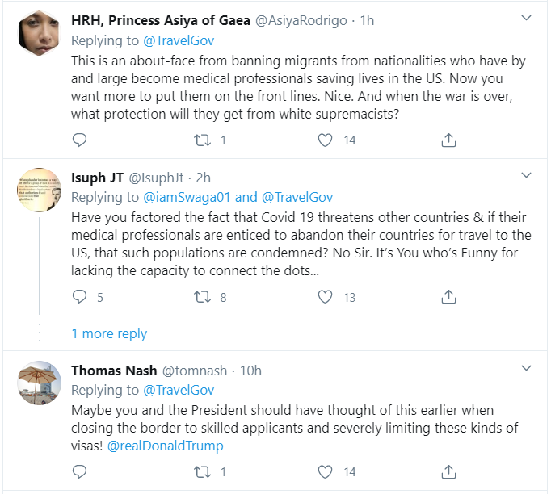
Task: Share Thomas Nash's tweet
Action: coord(448,472)
